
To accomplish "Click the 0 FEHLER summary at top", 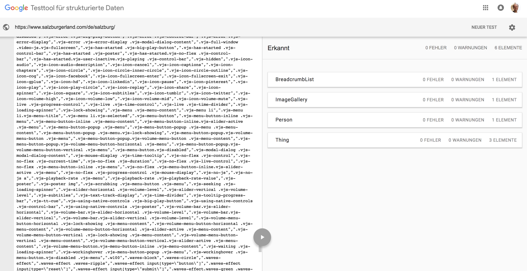I will [x=436, y=48].
